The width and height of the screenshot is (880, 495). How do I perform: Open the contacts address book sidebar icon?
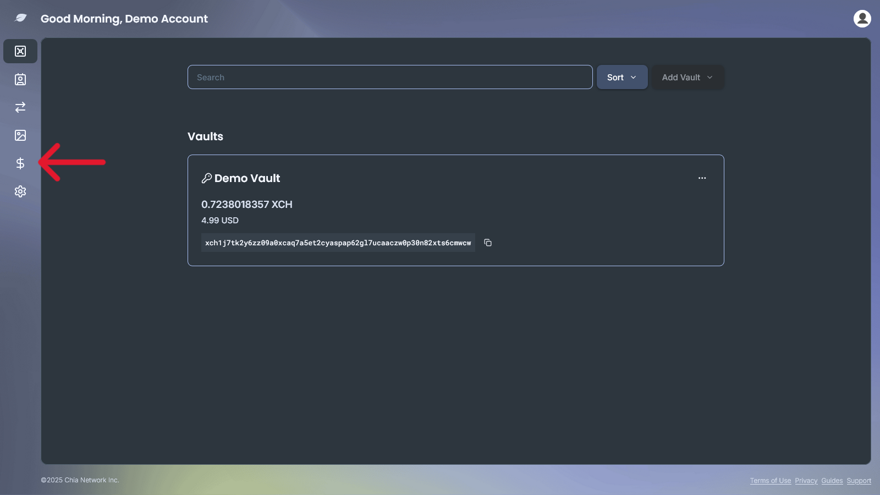[20, 80]
